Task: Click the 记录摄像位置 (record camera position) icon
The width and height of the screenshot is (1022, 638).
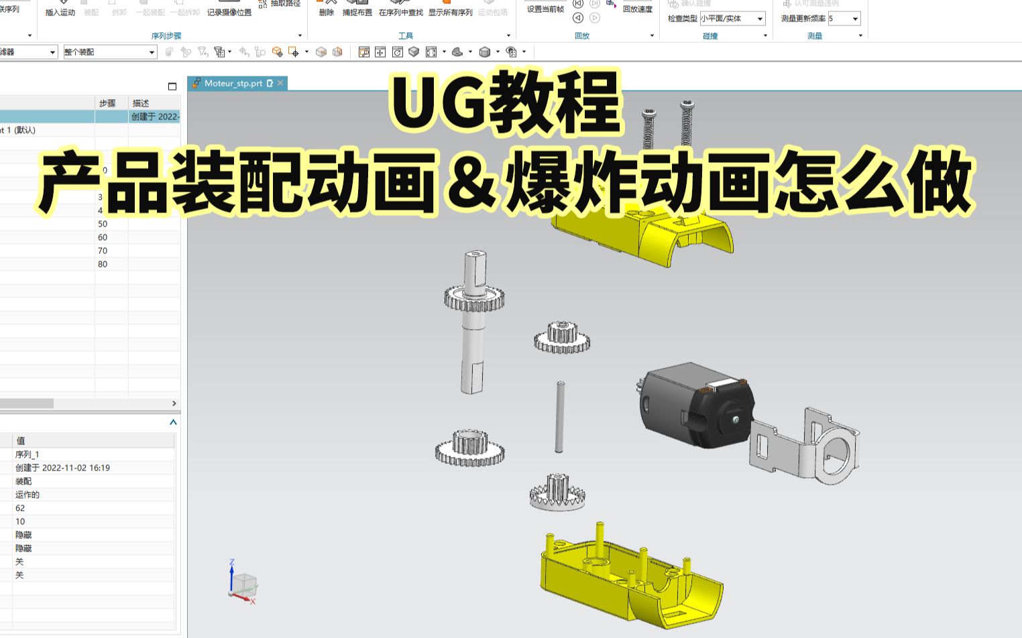Action: pyautogui.click(x=229, y=13)
